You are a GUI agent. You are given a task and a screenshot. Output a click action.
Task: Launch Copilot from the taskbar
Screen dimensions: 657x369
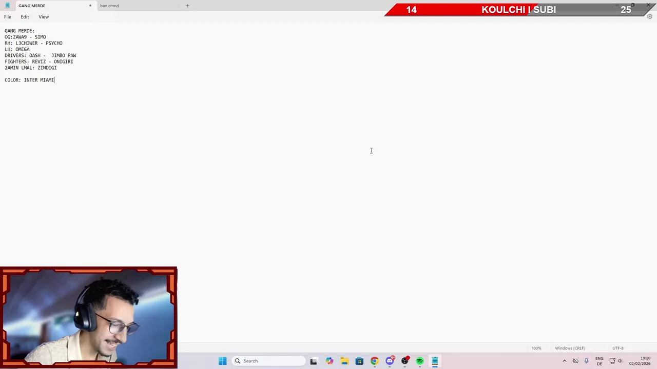pos(329,361)
